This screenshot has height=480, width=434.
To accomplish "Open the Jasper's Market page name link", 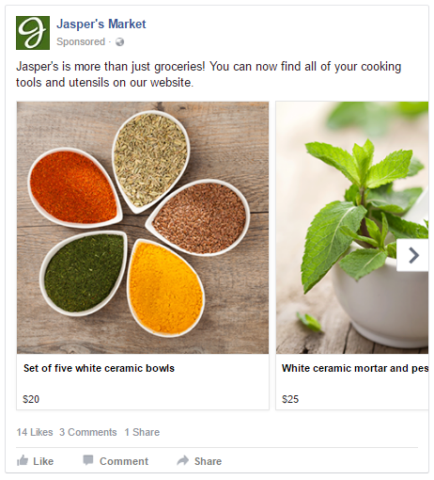I will click(x=101, y=24).
